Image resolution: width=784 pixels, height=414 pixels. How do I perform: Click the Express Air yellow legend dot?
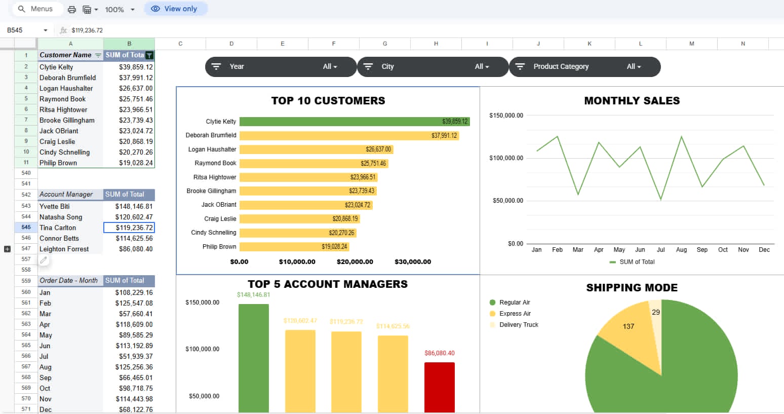tap(492, 314)
